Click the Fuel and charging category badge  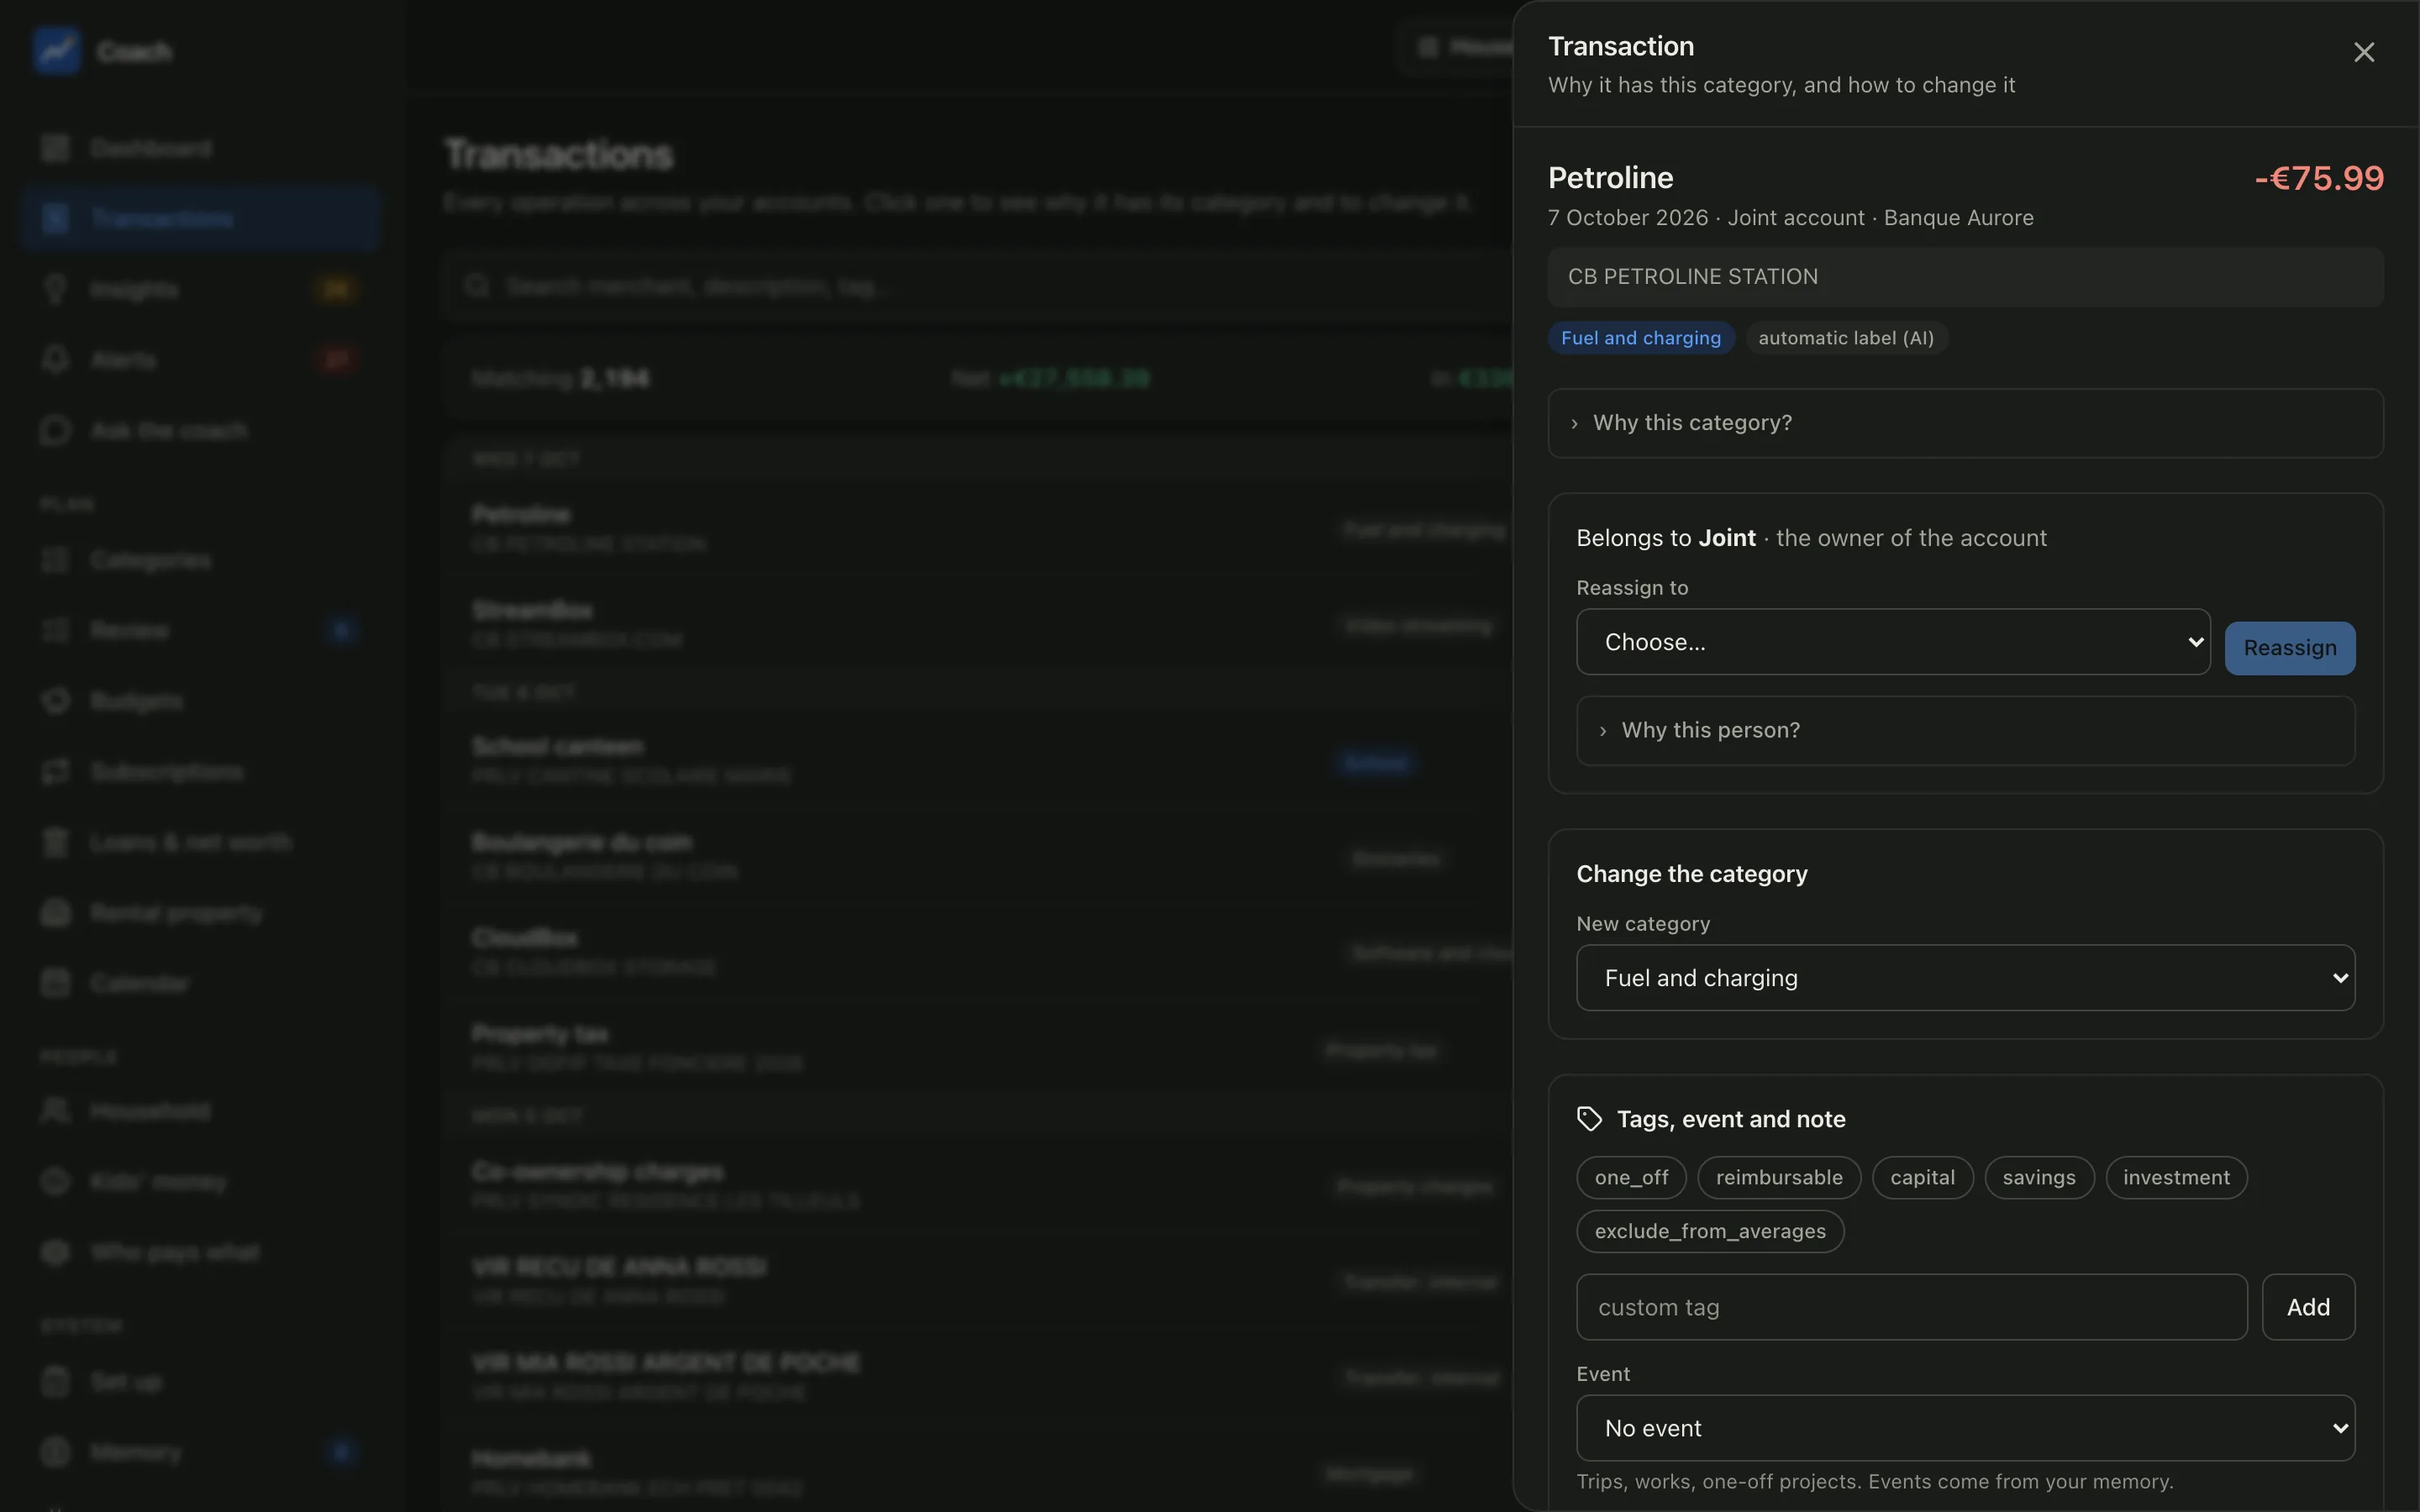(1641, 338)
